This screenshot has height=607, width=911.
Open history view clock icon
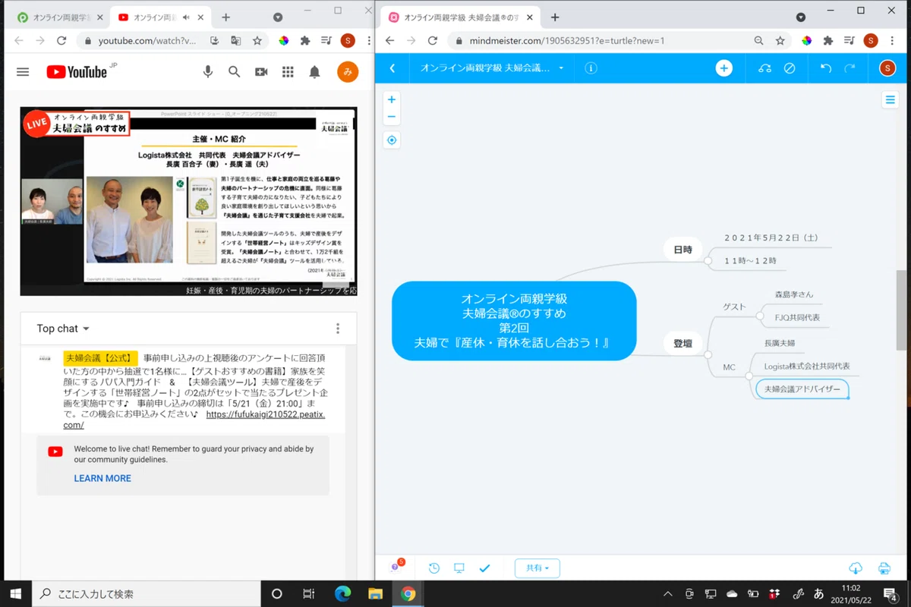[x=434, y=568]
